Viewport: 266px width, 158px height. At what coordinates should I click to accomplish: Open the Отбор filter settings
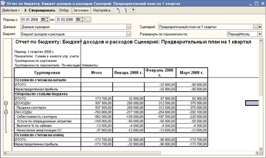[x=64, y=10]
